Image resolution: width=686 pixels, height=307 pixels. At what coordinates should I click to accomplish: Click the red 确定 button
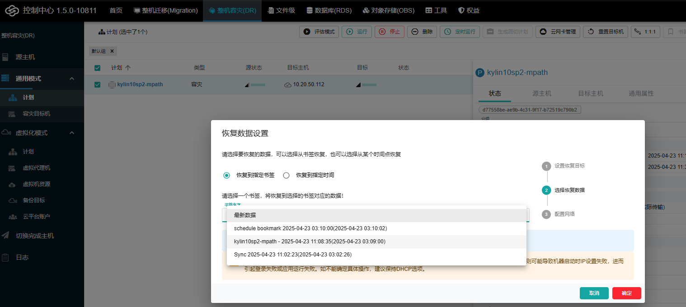point(626,293)
